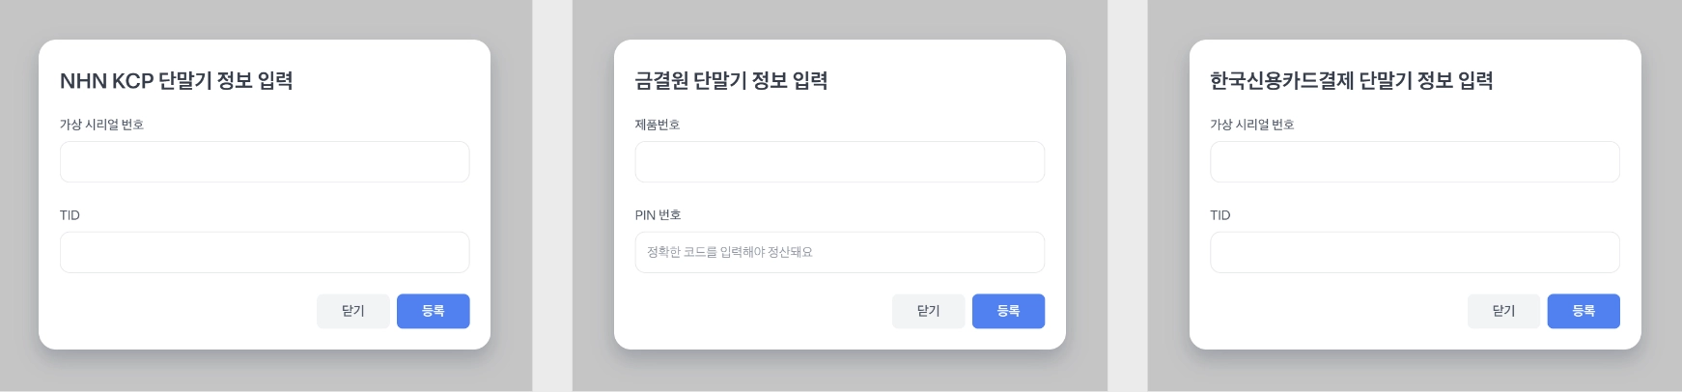Click 가상 시리얼 번호 input in 한국신용카드결제 dialog

[1415, 162]
